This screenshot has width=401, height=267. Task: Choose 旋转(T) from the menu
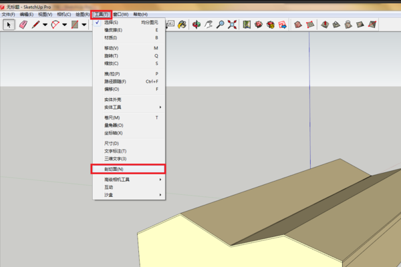[129, 55]
